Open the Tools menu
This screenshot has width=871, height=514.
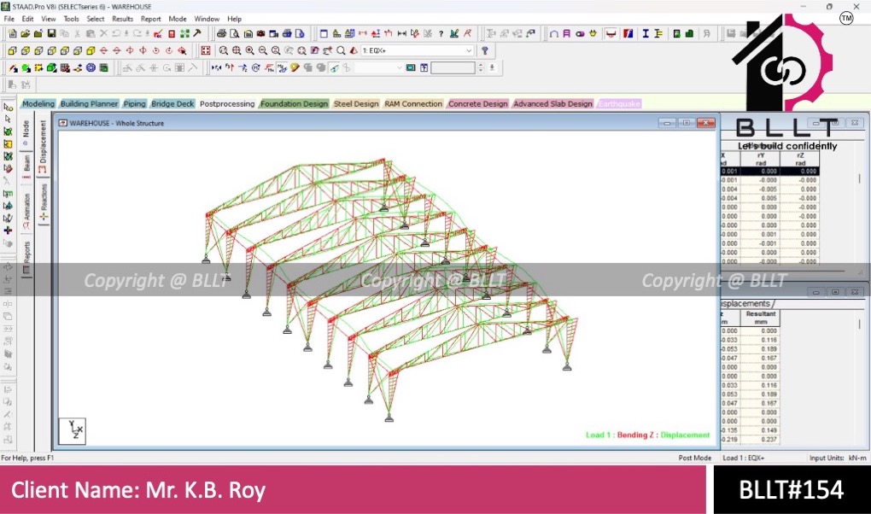point(71,19)
